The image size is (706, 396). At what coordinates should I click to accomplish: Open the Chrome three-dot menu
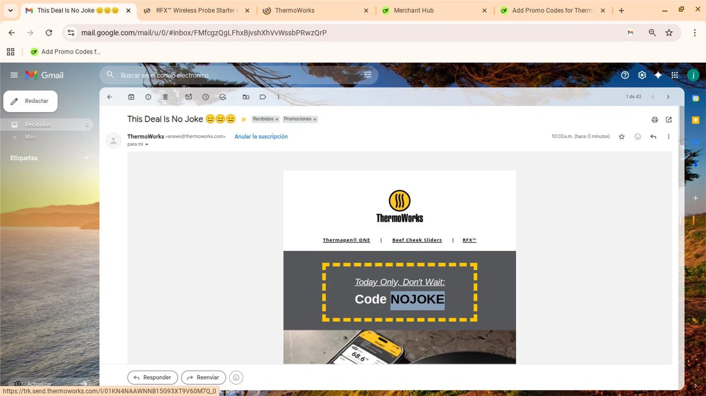coord(695,33)
